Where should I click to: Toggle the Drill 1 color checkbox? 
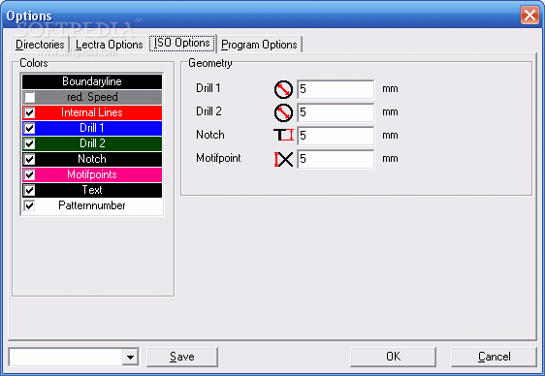pos(29,128)
